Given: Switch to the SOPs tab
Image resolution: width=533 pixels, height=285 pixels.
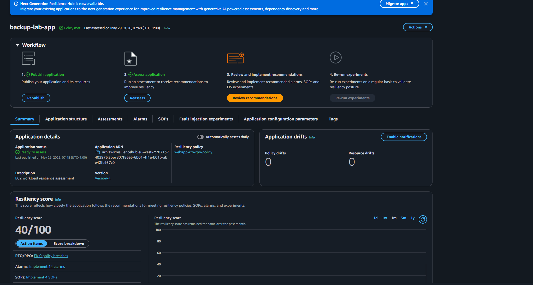Looking at the screenshot, I should 163,119.
